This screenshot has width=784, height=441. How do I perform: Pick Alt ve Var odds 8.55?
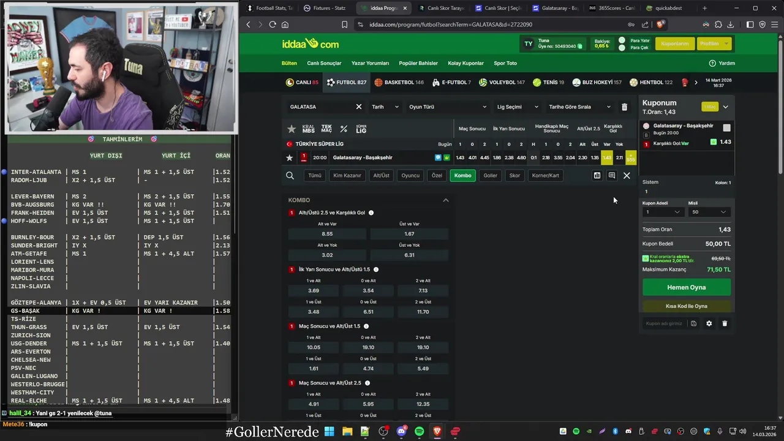327,234
